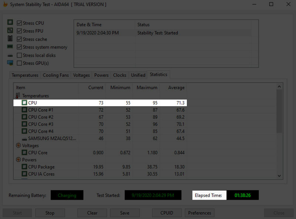Click the 38.75 maximum CPU Package power
This screenshot has width=296, height=219.
pyautogui.click(x=152, y=167)
